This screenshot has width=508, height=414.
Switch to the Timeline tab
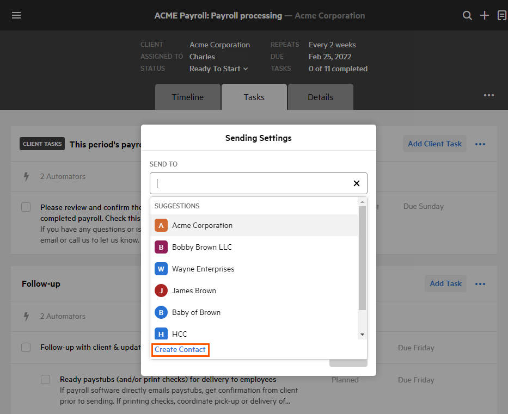[187, 97]
